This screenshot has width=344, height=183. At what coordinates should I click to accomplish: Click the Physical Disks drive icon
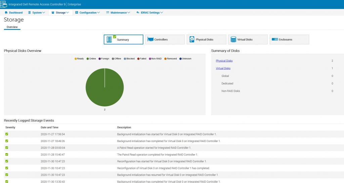pyautogui.click(x=192, y=39)
